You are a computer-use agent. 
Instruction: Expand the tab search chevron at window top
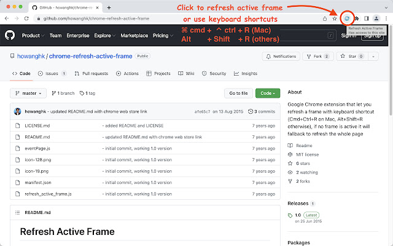tap(386, 8)
